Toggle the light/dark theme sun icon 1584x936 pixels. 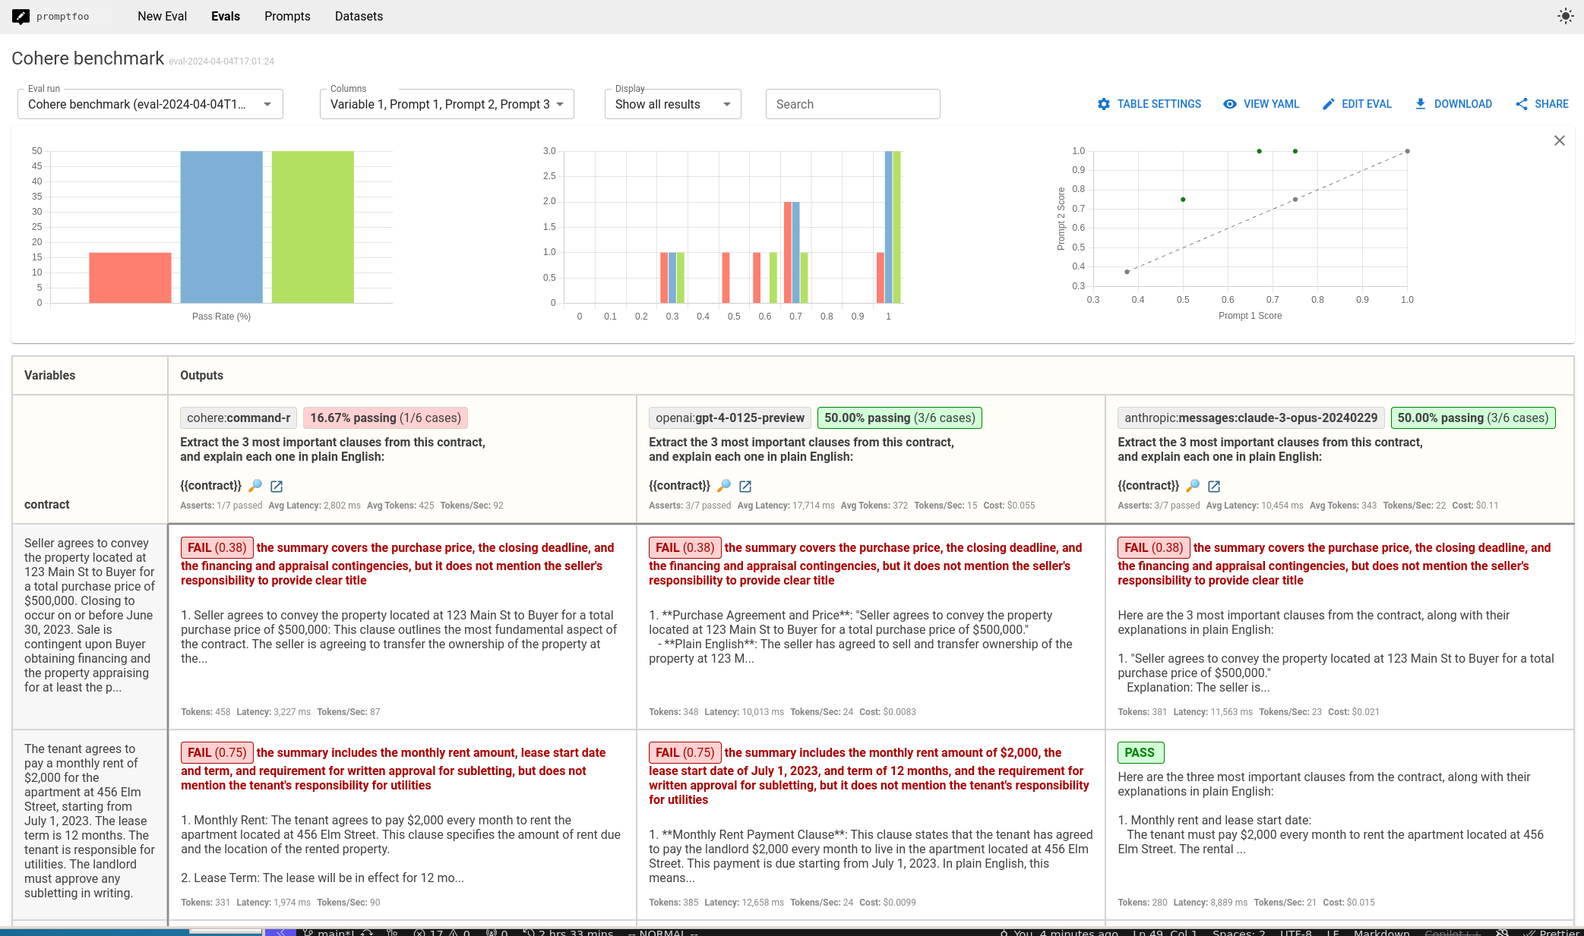click(x=1565, y=16)
